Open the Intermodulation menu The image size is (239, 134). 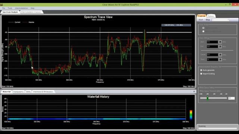click(x=21, y=8)
